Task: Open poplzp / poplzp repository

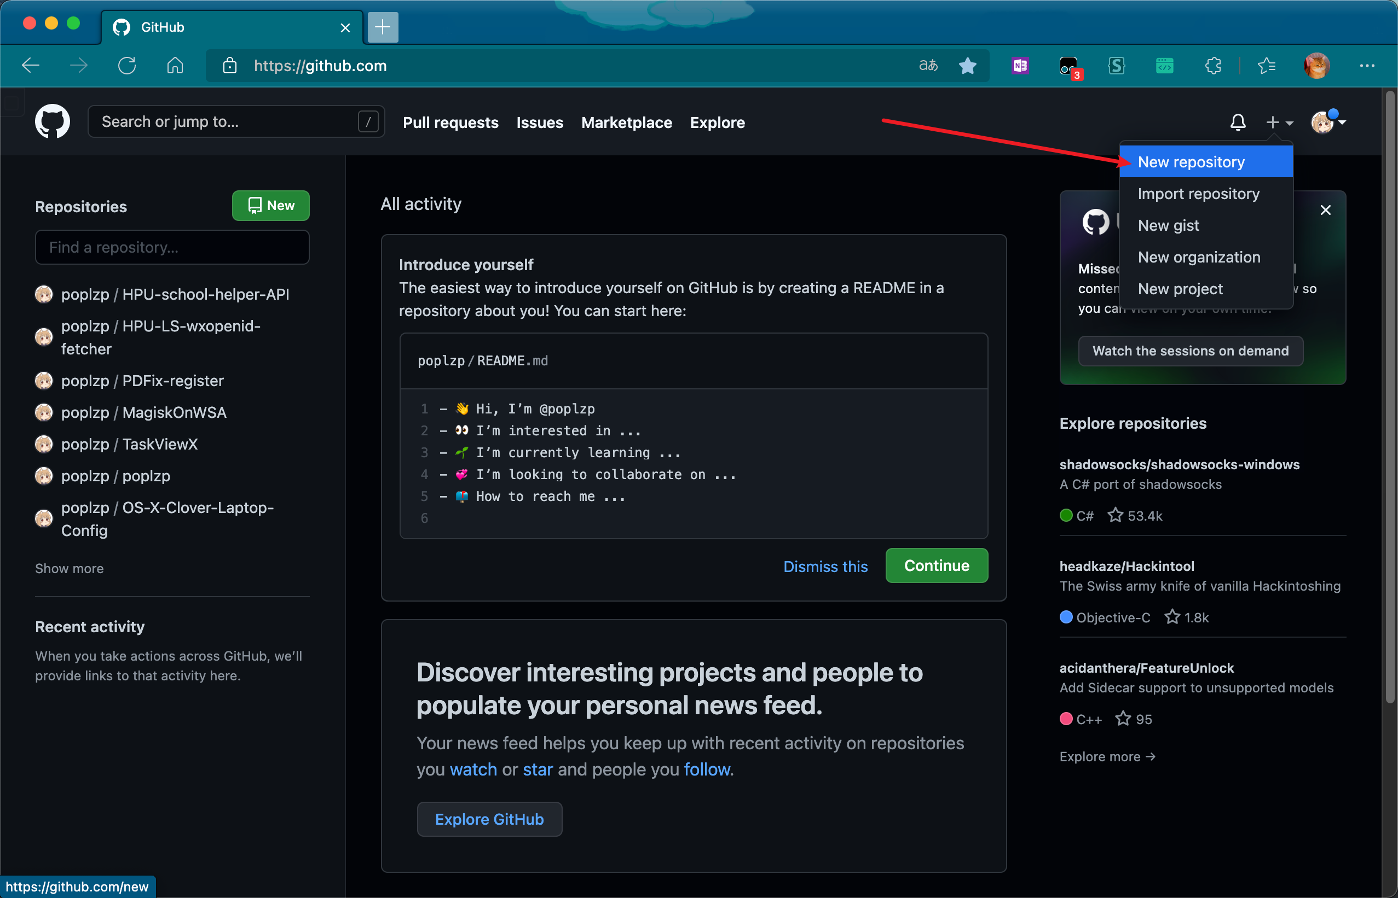Action: 115,476
